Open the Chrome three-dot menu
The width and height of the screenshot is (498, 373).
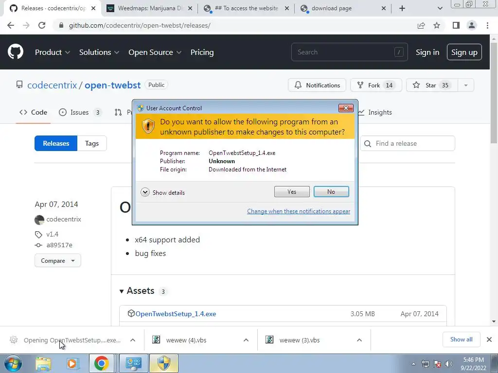pyautogui.click(x=487, y=25)
